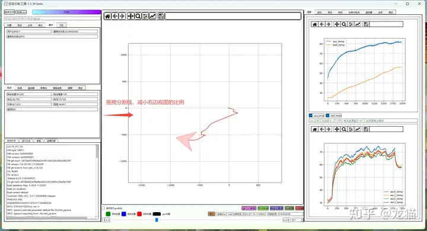This screenshot has width=427, height=231.
Task: Click the black gps position color swatch
Action: (x=157, y=214)
